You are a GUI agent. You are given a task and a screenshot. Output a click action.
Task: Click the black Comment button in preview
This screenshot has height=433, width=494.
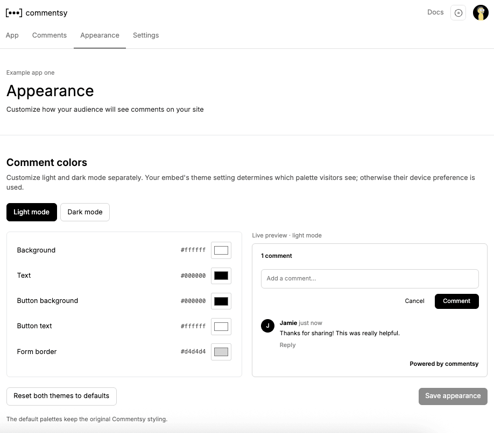pyautogui.click(x=457, y=301)
